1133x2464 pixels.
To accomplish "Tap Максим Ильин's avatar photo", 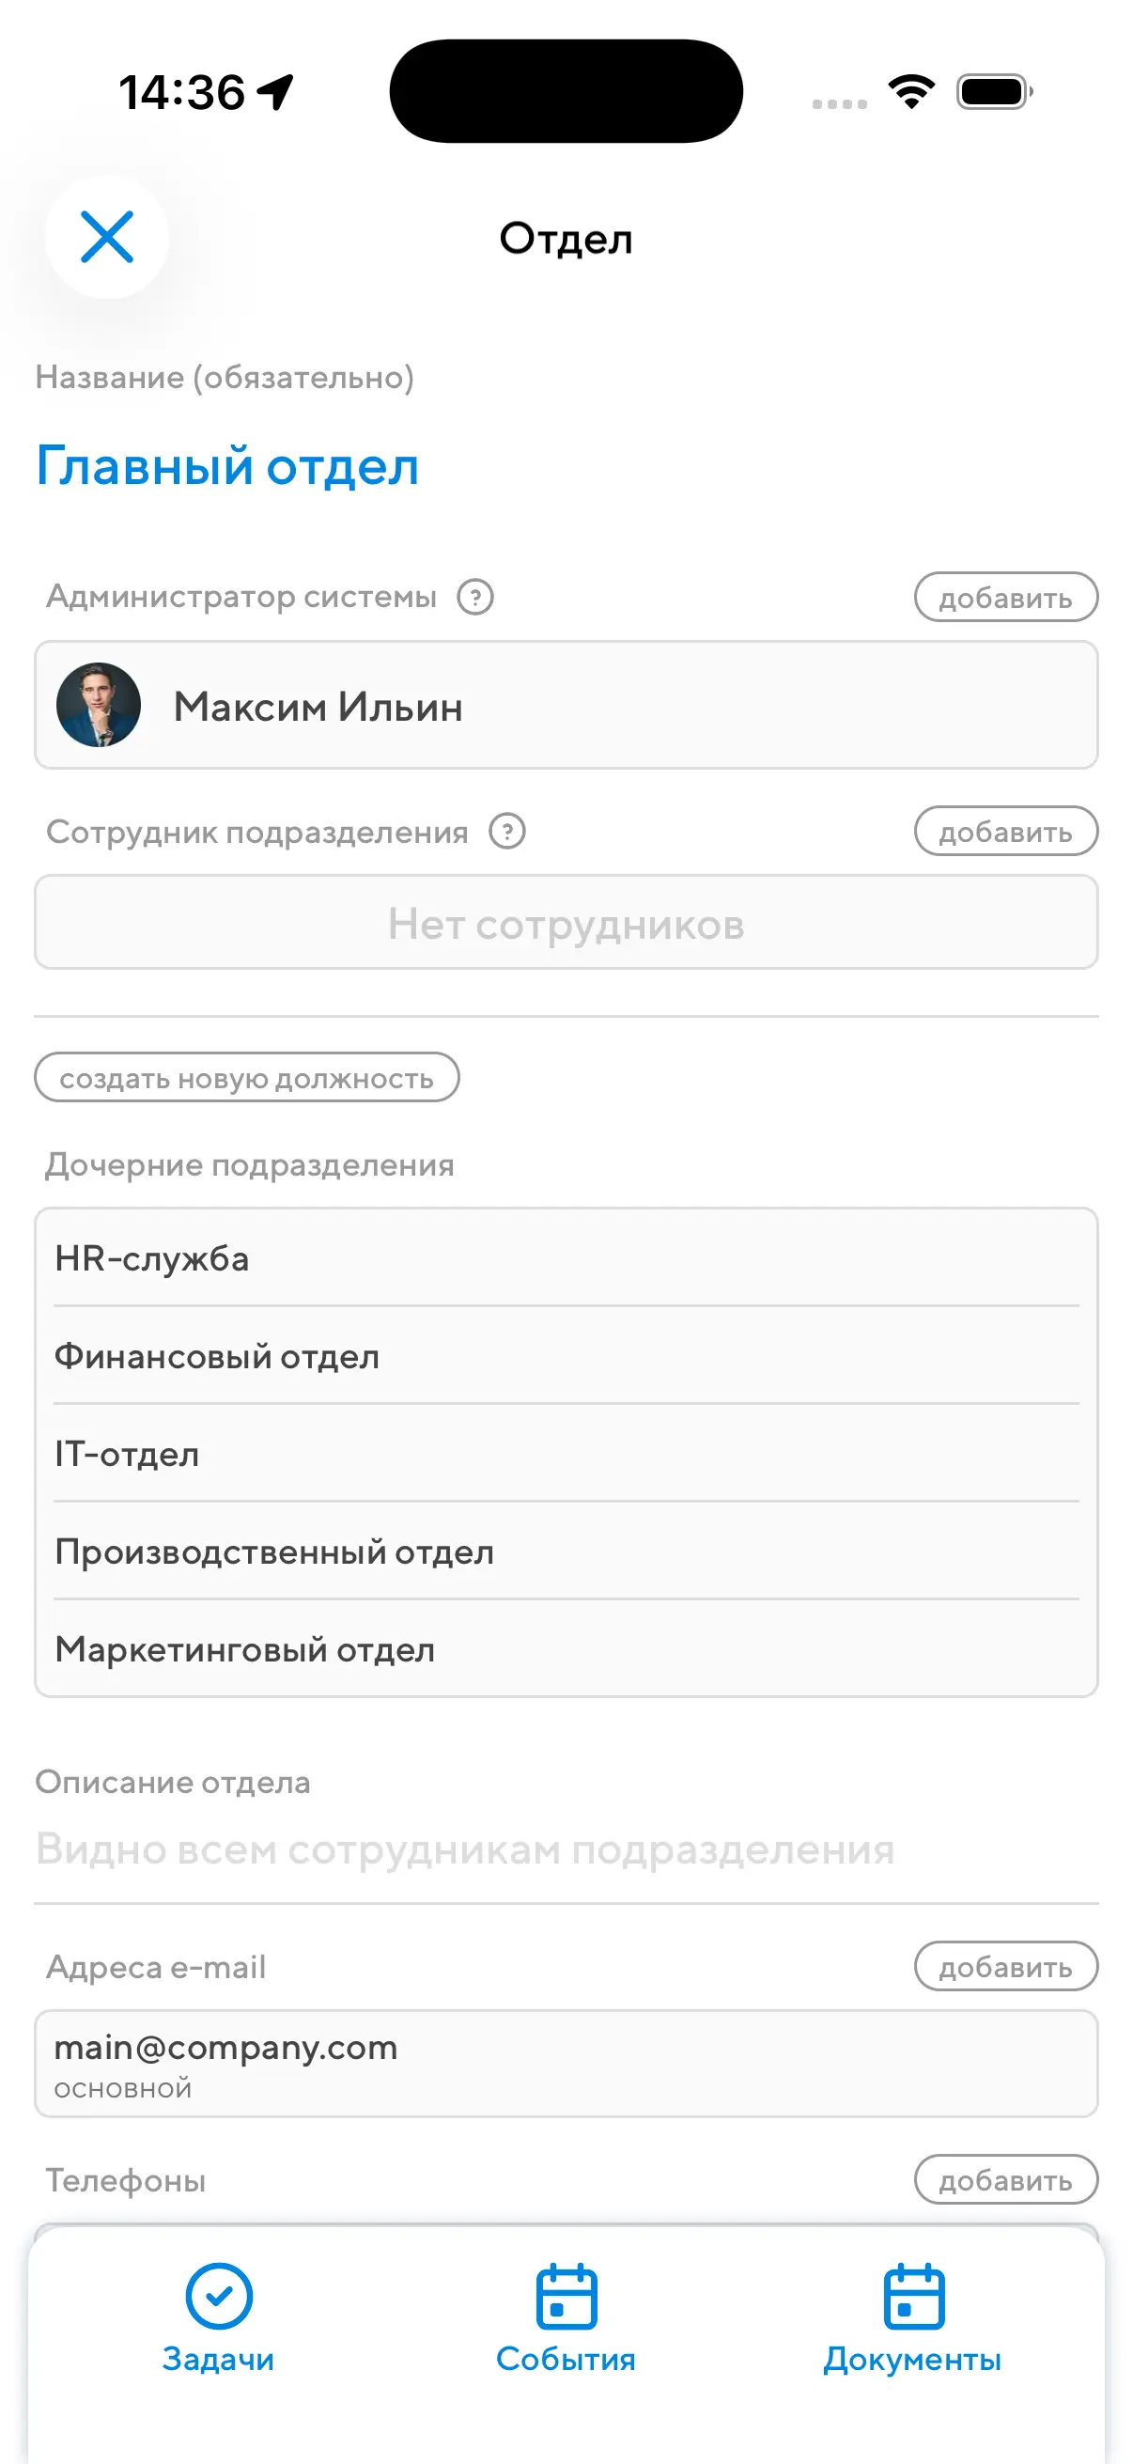I will 99,705.
